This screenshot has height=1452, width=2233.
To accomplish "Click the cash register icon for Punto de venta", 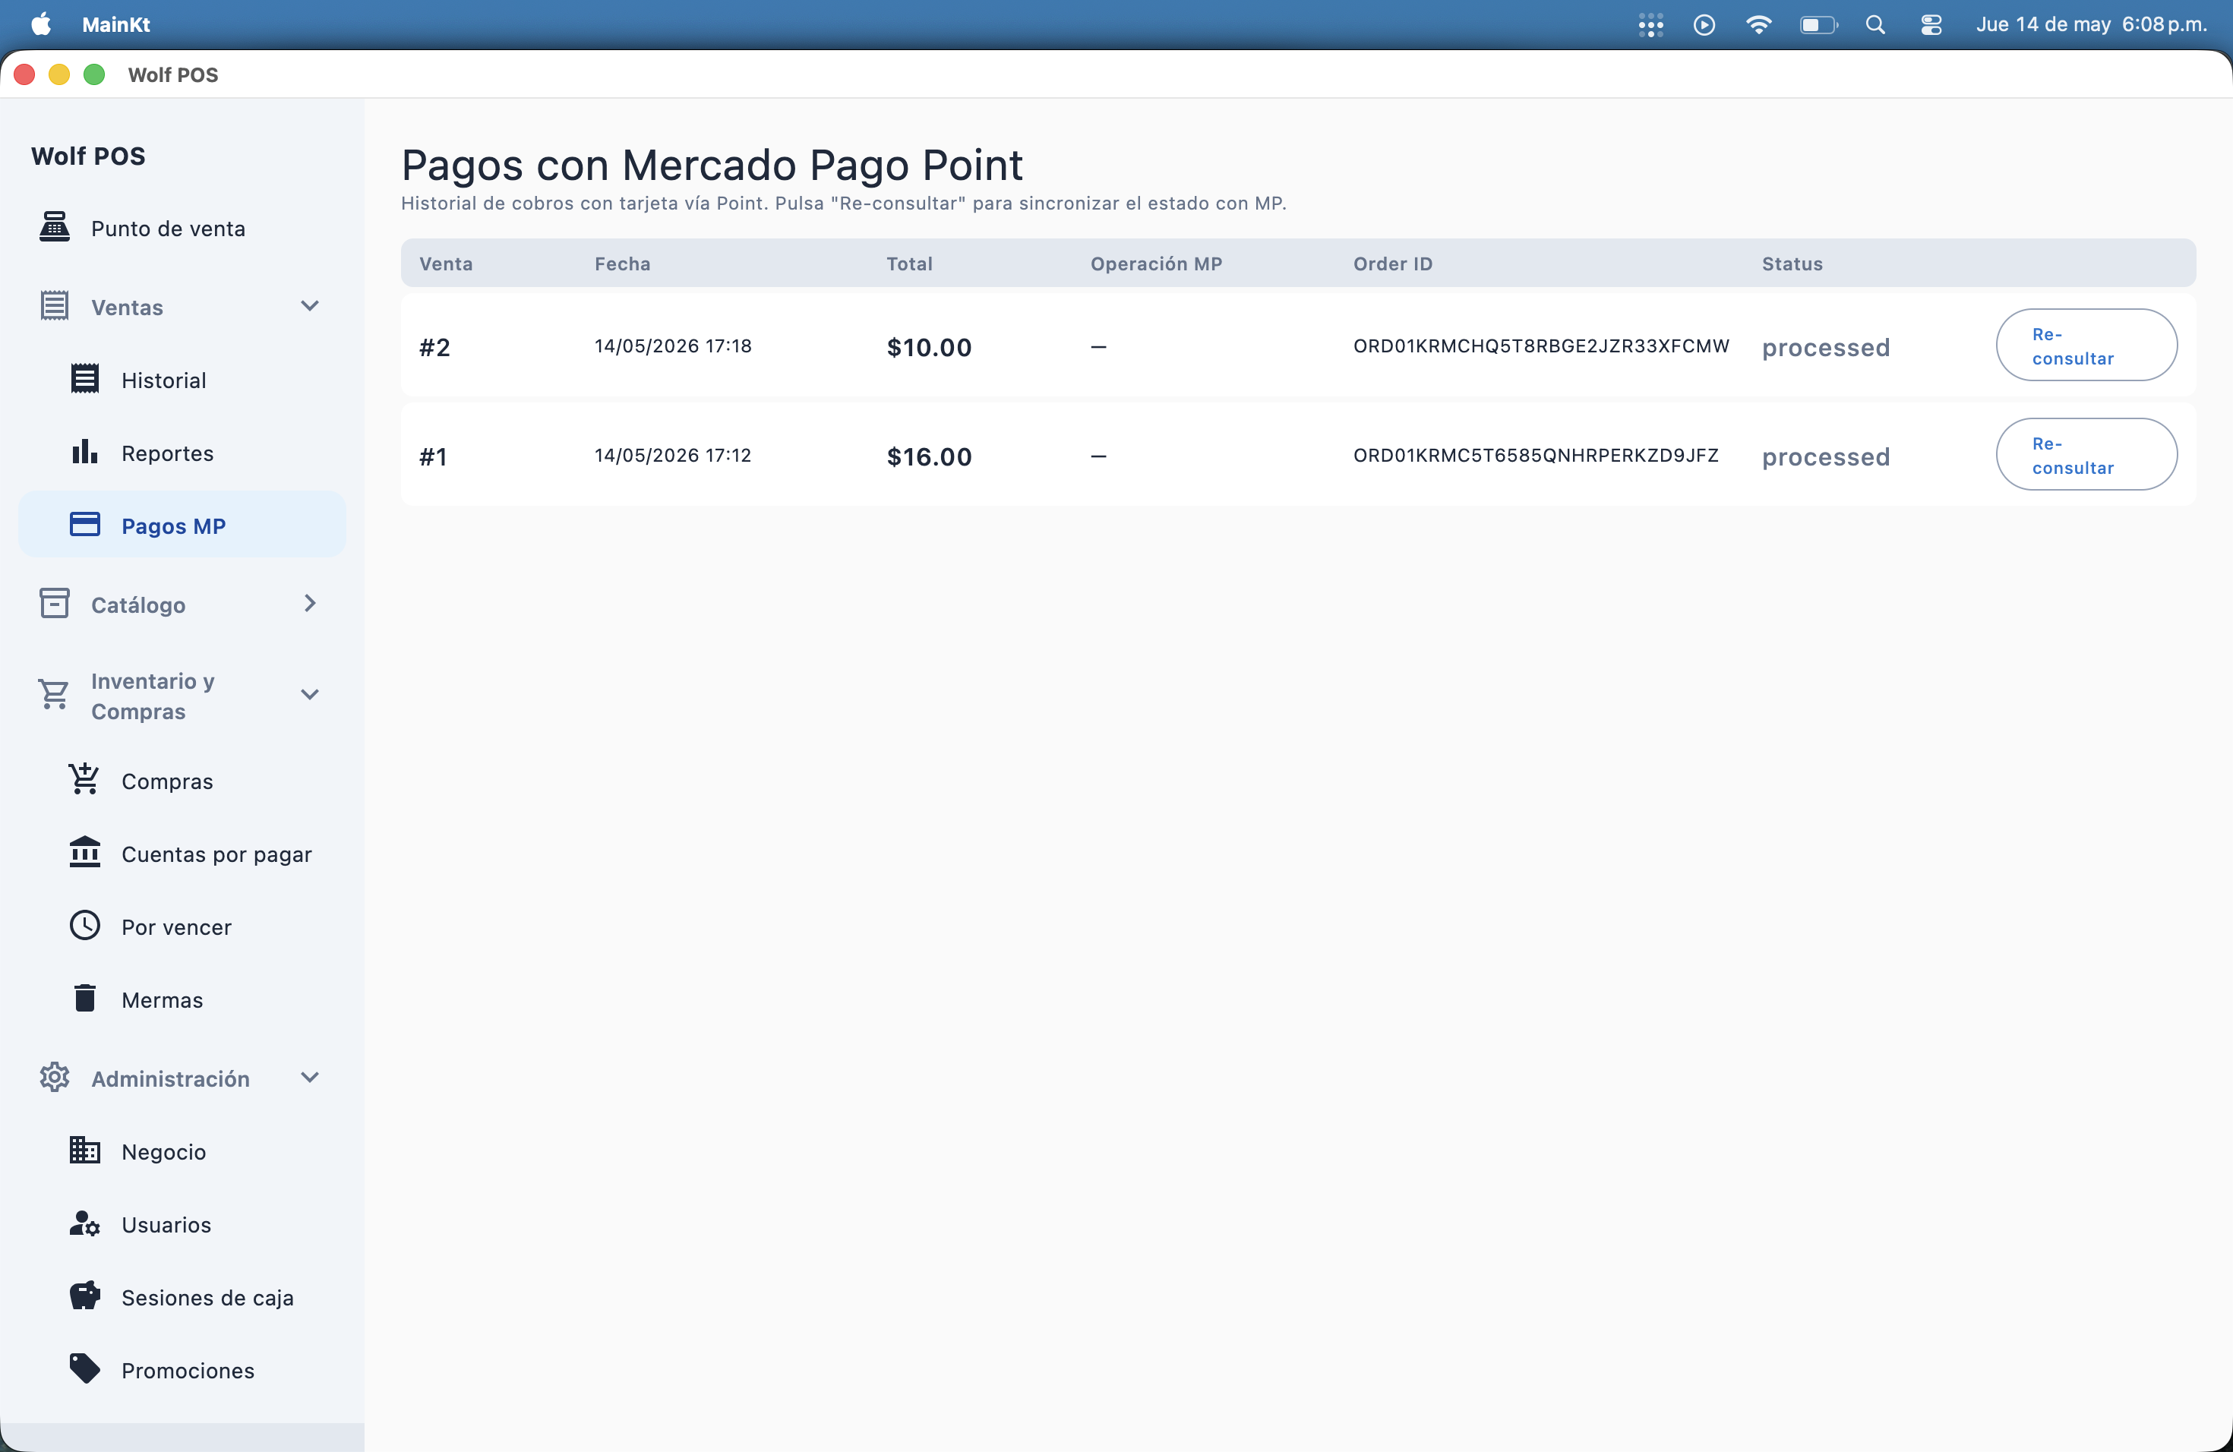I will pyautogui.click(x=55, y=228).
